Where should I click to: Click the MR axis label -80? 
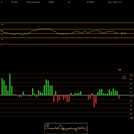point(131,114)
